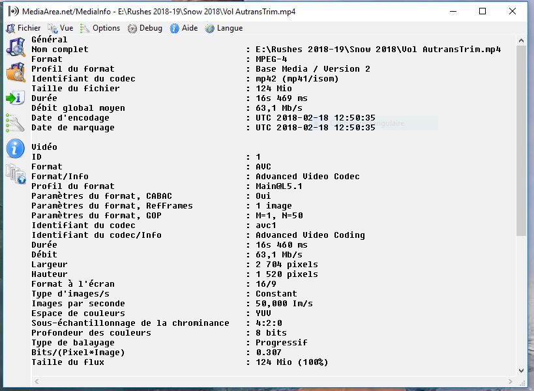
Task: Click the open folder icon in sidebar
Action: click(x=16, y=72)
